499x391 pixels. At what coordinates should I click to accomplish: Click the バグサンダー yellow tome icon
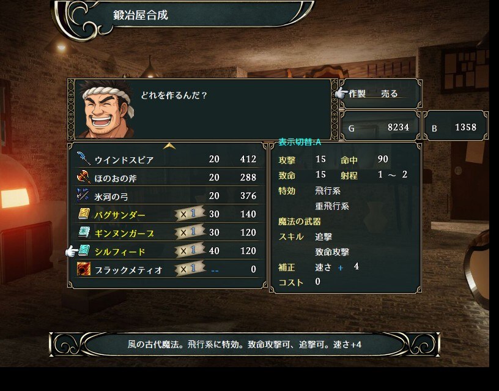(x=84, y=214)
